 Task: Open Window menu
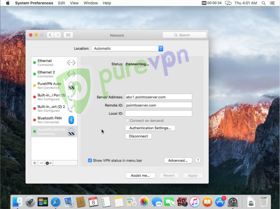[x=90, y=3]
